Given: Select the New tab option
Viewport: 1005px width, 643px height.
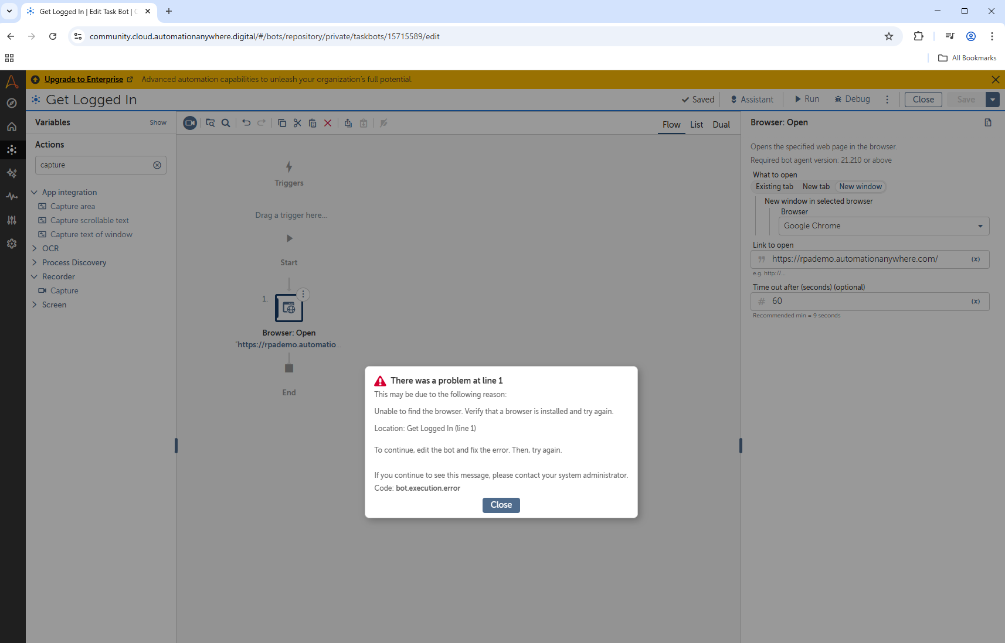Looking at the screenshot, I should pyautogui.click(x=816, y=187).
